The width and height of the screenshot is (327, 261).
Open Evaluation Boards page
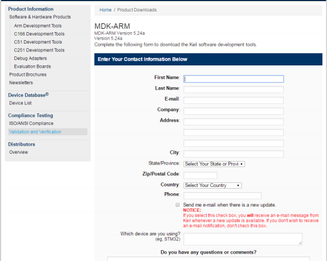pyautogui.click(x=32, y=67)
